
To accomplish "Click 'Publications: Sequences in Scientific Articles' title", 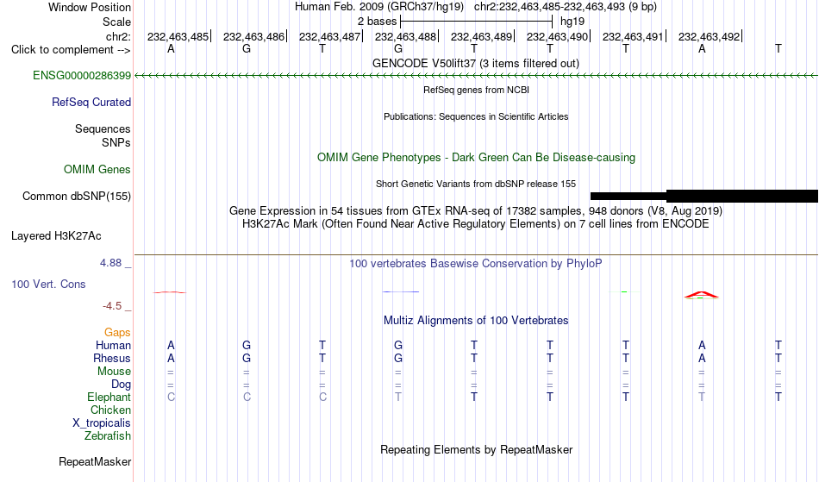I will tap(476, 116).
